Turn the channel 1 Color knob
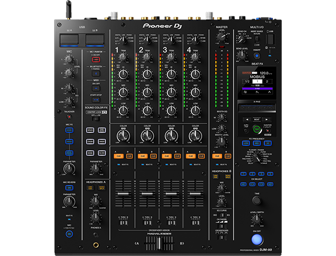 click(123, 135)
